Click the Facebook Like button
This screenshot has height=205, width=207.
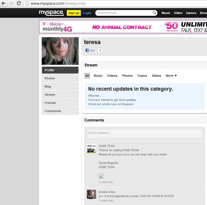90,50
